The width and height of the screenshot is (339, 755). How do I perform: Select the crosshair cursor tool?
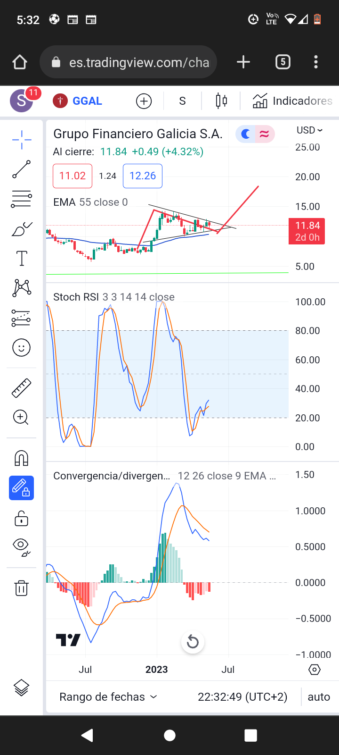(x=22, y=140)
